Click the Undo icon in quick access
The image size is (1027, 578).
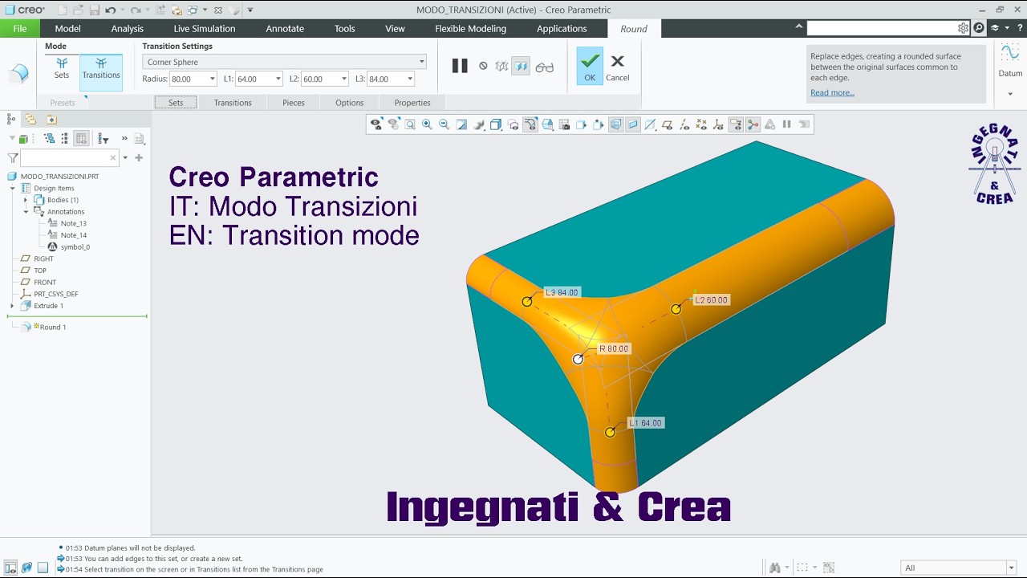[x=111, y=10]
